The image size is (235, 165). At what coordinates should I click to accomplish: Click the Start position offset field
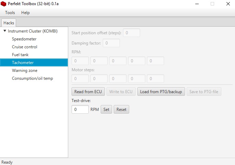click(x=132, y=33)
